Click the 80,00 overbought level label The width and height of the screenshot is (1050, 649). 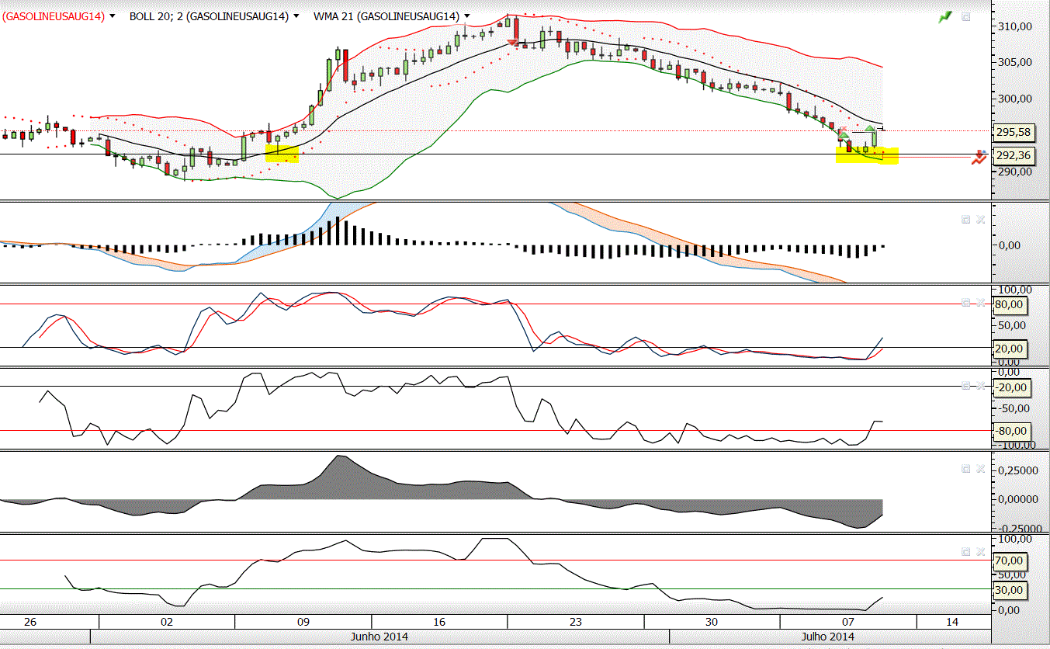coord(1009,304)
